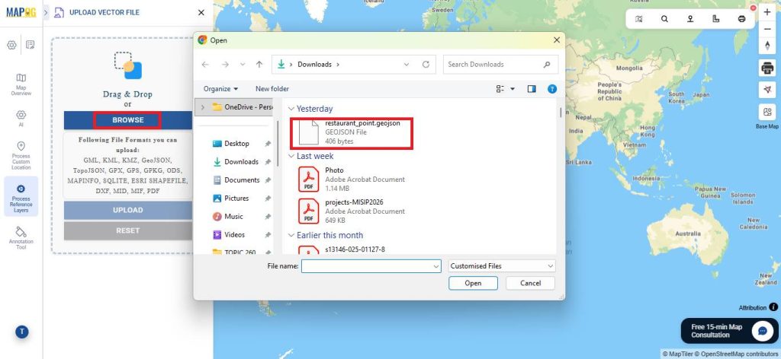Click the map pin marker toolbar icon
This screenshot has width=781, height=359.
point(690,19)
